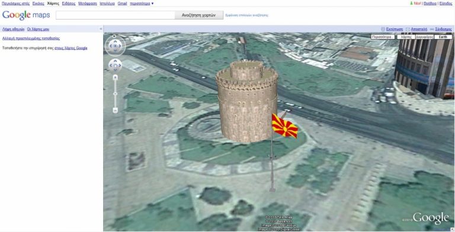Click the Αναζήτηση χαρτών search button

[x=199, y=15]
